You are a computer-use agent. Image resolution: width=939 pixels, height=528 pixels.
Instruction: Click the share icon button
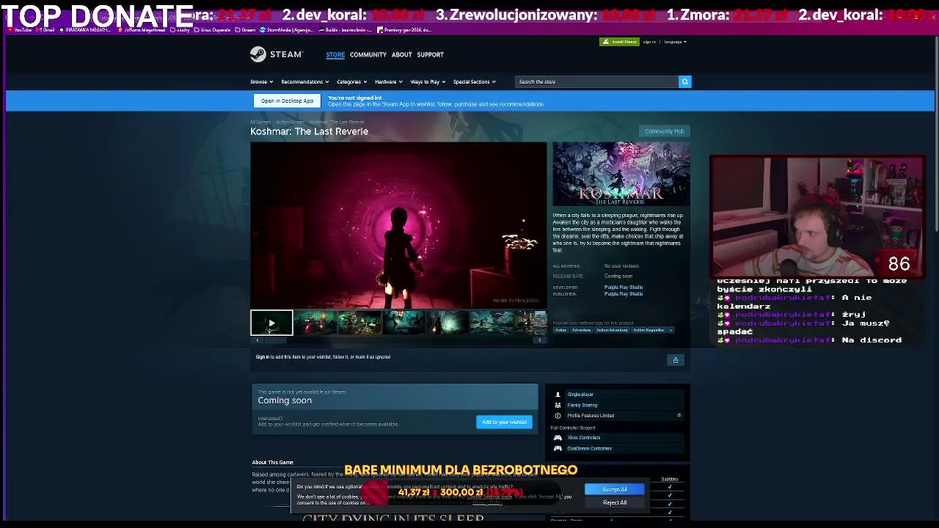(676, 360)
